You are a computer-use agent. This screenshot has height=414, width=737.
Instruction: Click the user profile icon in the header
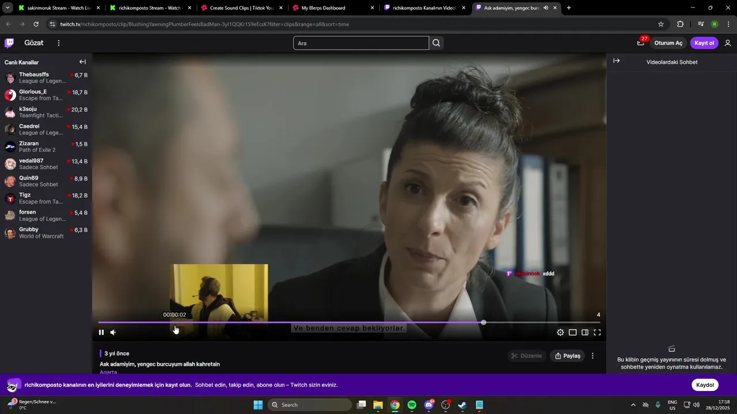coord(728,43)
